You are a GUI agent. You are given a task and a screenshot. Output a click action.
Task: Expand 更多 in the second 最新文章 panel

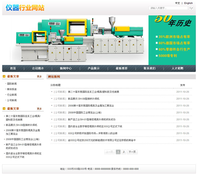[39, 109]
